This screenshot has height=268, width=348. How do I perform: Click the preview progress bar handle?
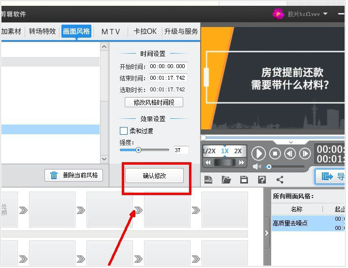tap(203, 138)
